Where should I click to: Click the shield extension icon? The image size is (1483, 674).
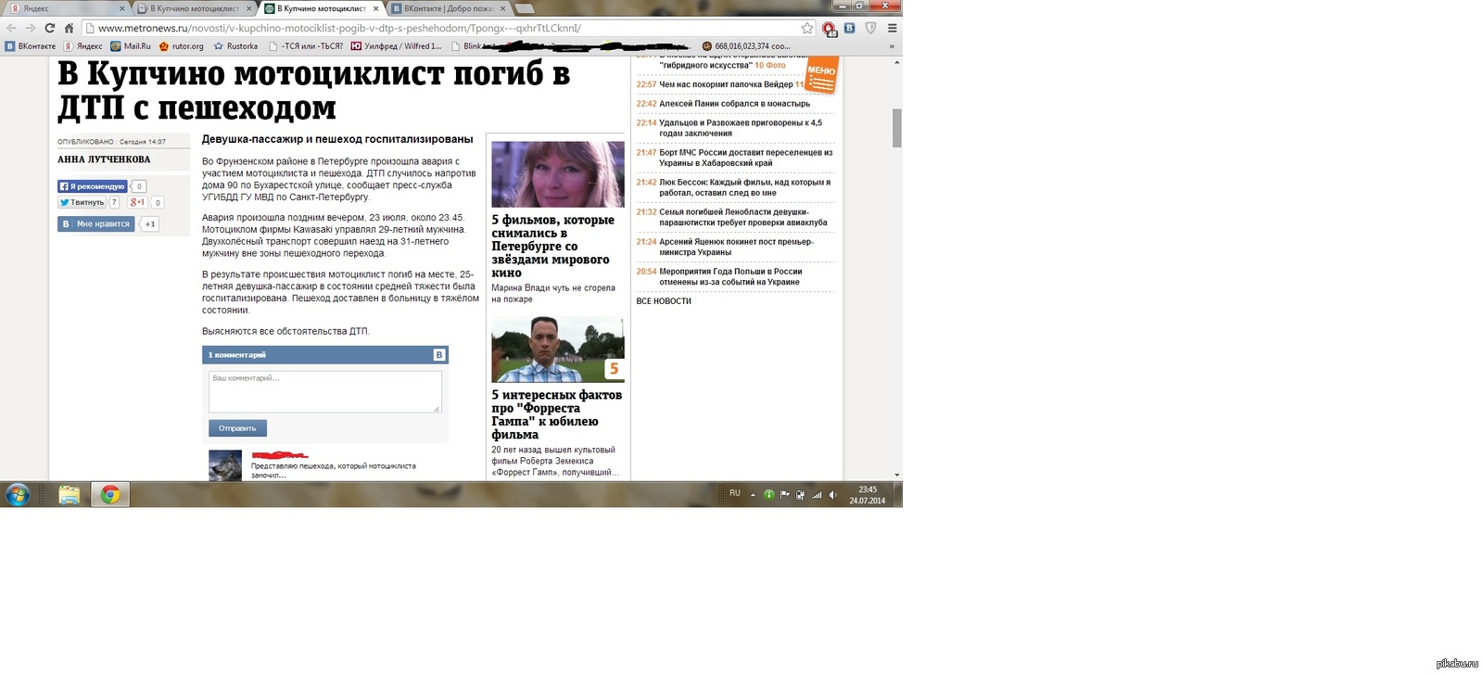pos(870,28)
